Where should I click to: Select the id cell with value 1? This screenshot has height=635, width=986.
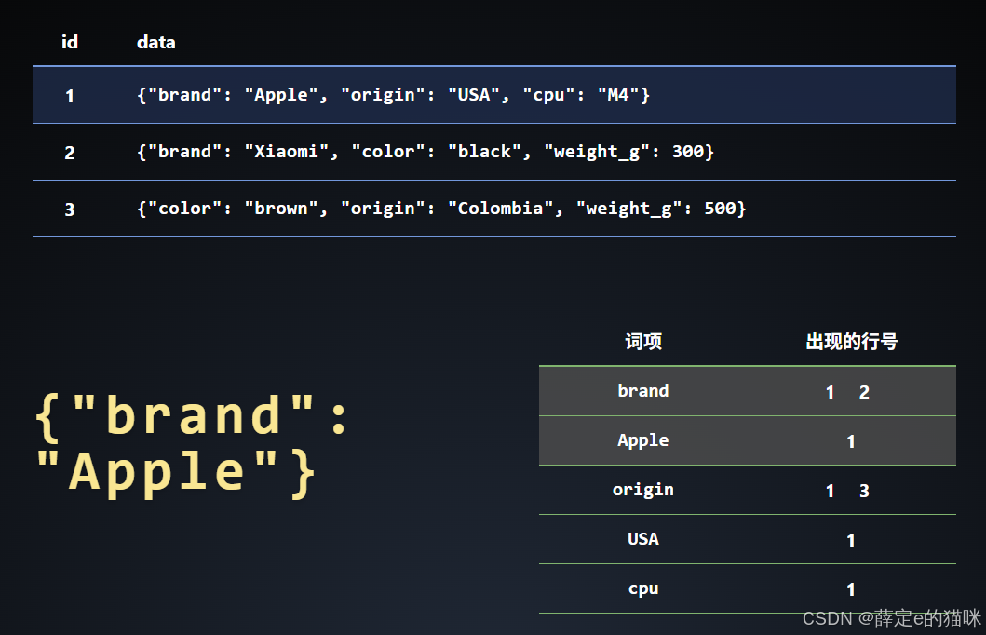coord(70,96)
